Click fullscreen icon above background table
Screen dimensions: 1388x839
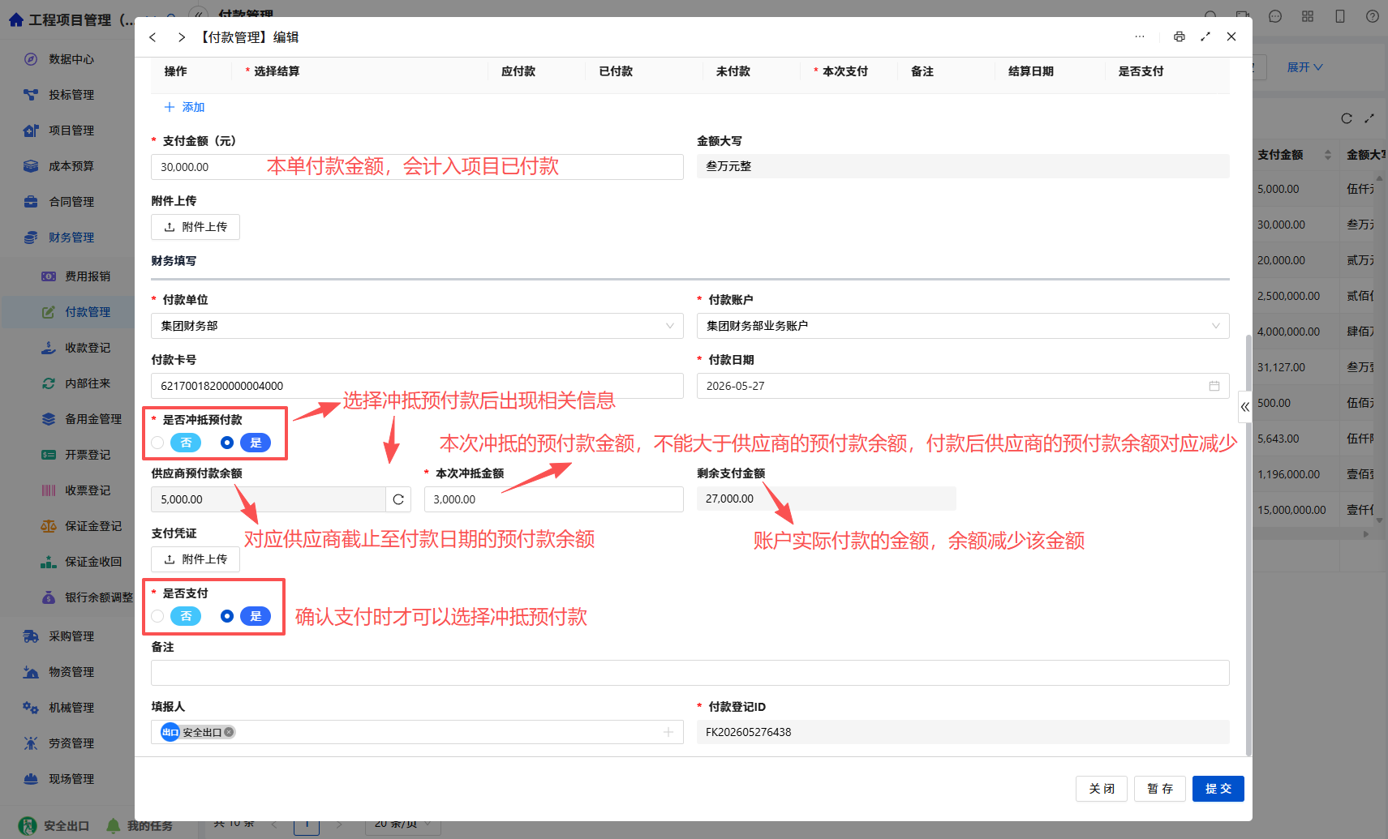(x=1369, y=118)
